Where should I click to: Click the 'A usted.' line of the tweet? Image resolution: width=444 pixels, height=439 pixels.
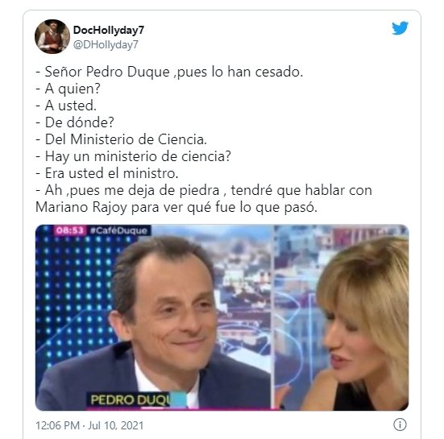tap(66, 106)
